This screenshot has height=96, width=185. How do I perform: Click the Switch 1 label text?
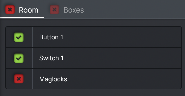(51, 58)
